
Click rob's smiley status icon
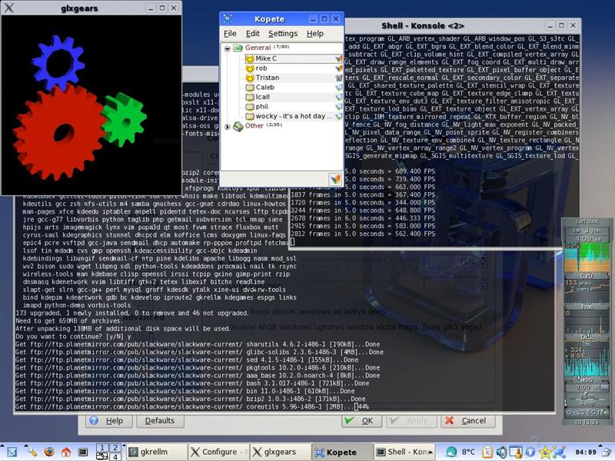click(x=250, y=68)
